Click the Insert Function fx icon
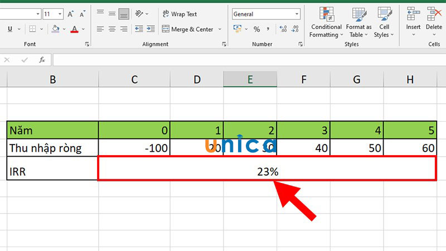 [42, 60]
